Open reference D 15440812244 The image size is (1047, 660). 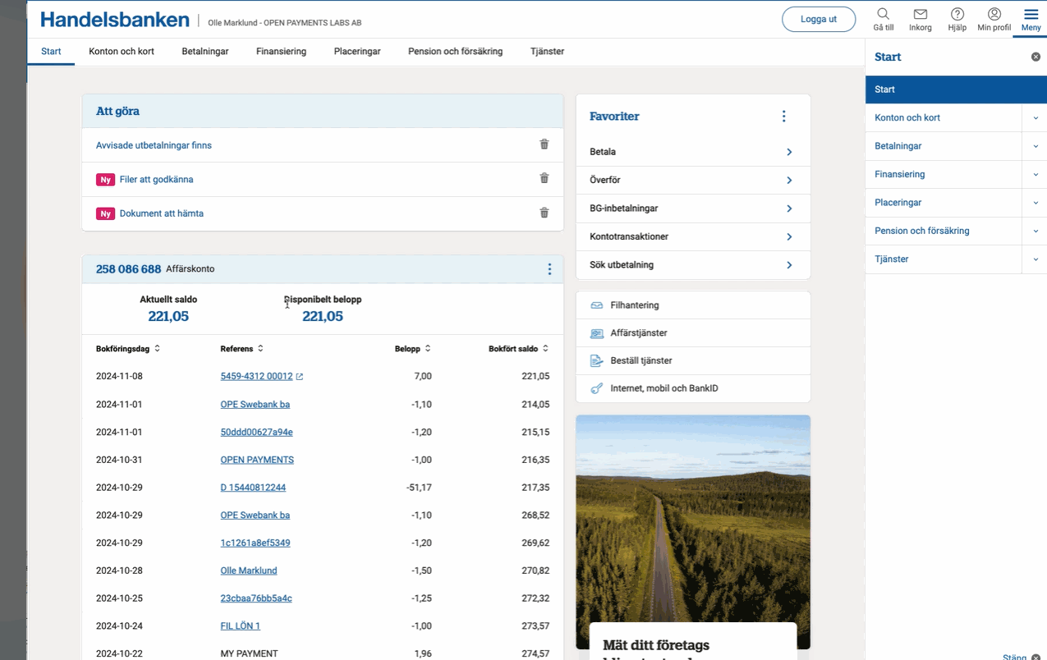tap(253, 488)
